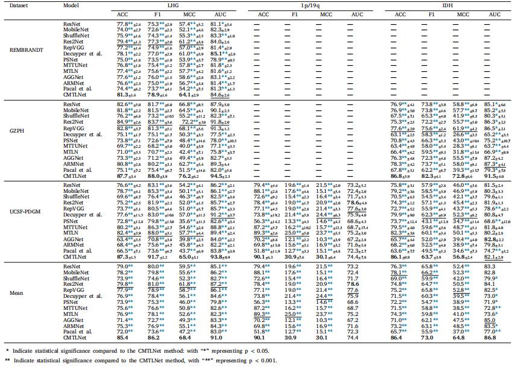Click "ResNet" in the REMBRANDT section
The width and height of the screenshot is (524, 369).
pos(72,24)
